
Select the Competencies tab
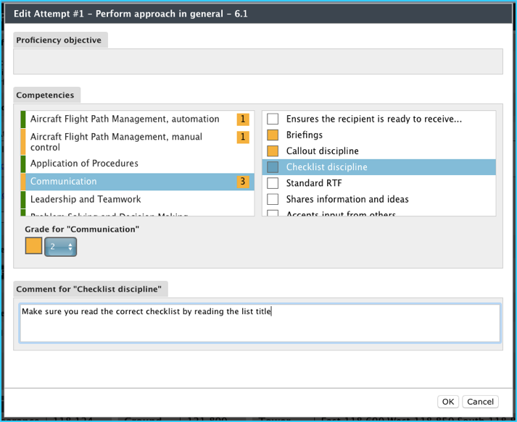click(x=47, y=95)
